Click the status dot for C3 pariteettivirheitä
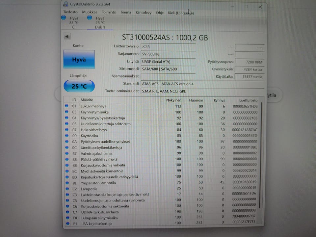Viewport: 316px width, 237px height. [x=67, y=195]
